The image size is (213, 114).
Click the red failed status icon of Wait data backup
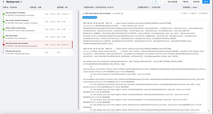(x=3, y=45)
